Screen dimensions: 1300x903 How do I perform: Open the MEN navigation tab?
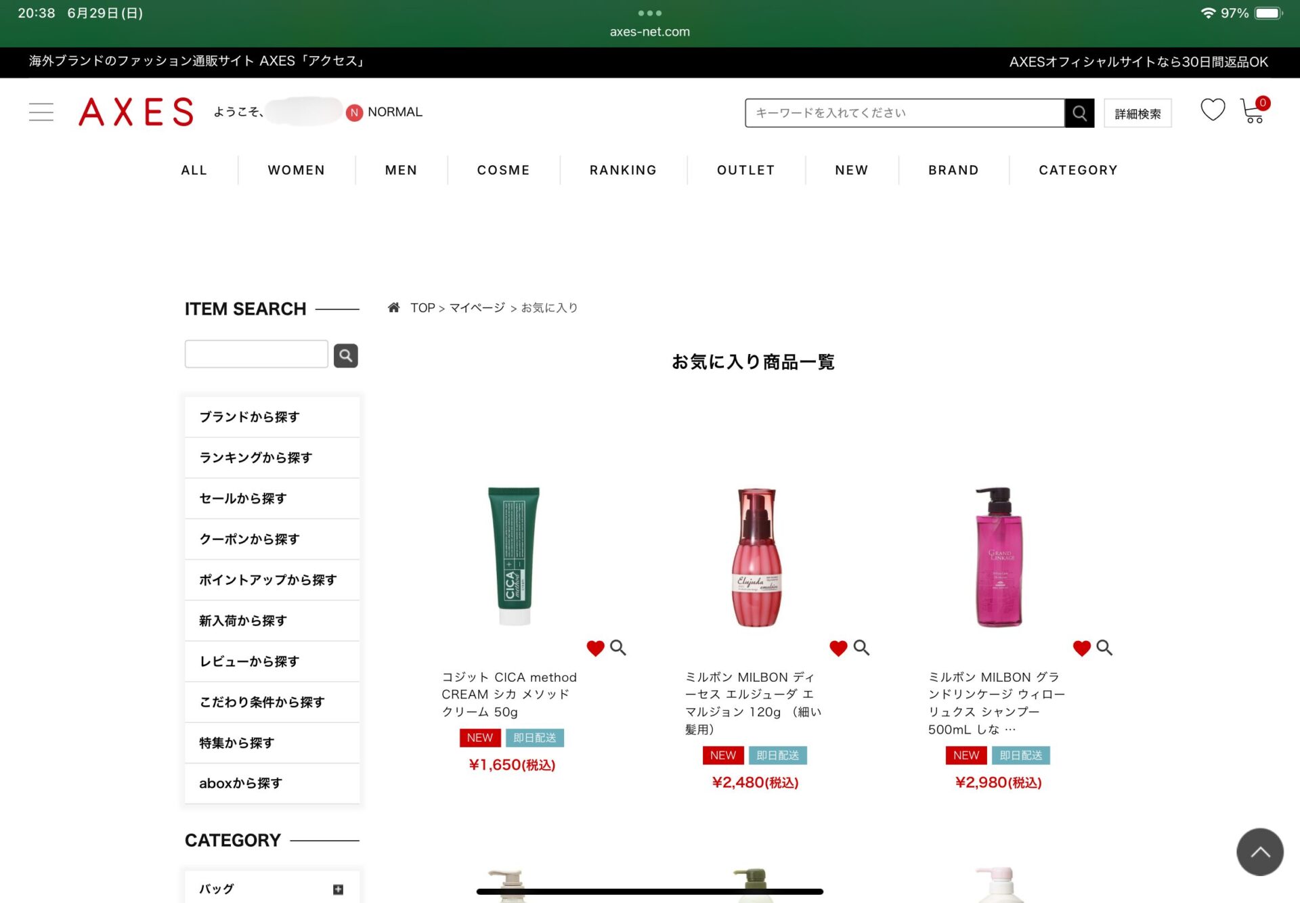(402, 171)
